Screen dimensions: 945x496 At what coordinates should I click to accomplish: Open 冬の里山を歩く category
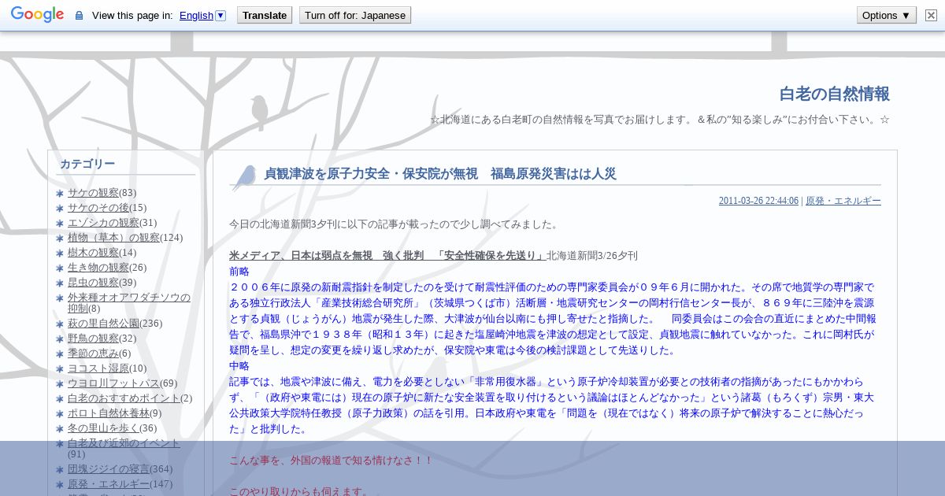(103, 428)
